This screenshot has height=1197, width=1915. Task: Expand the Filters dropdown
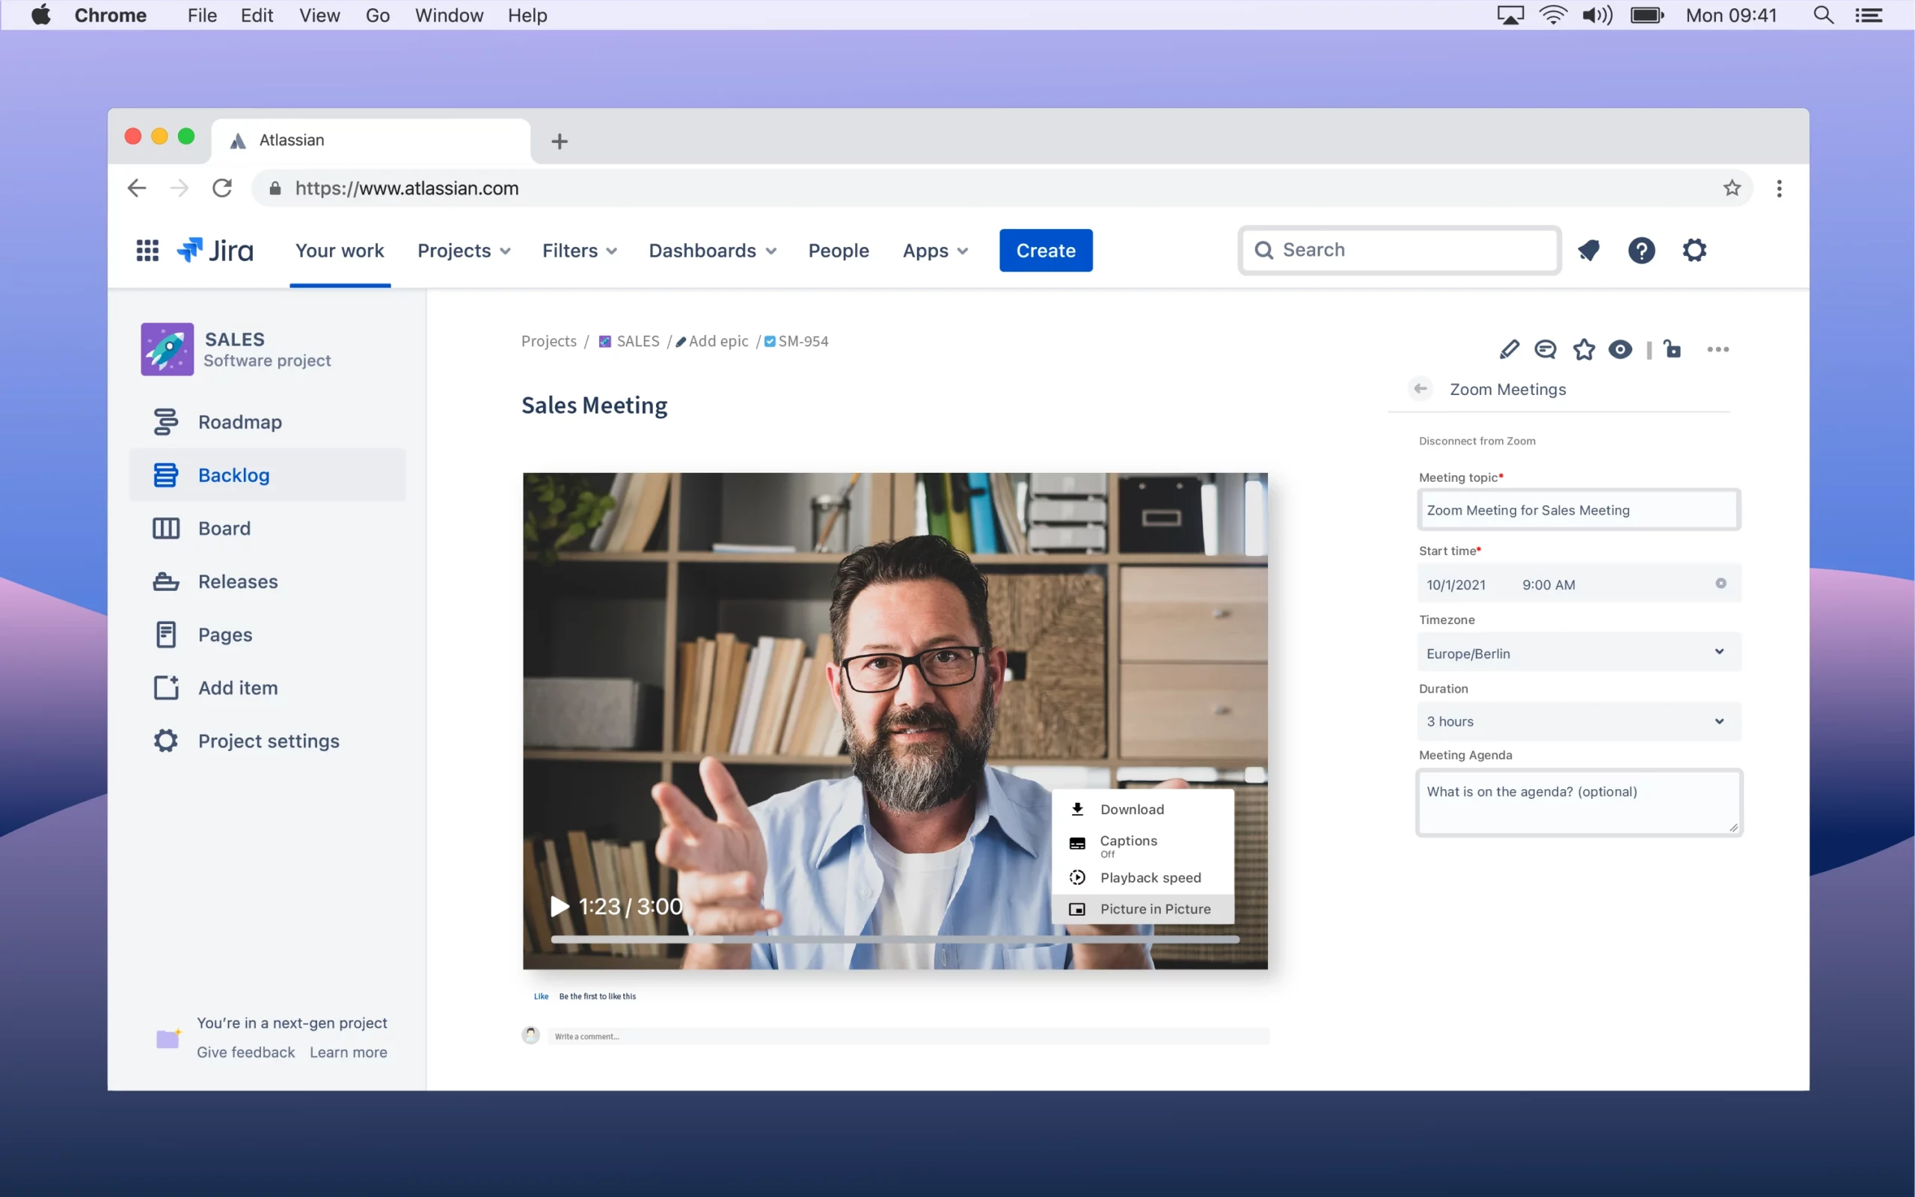[x=579, y=250]
